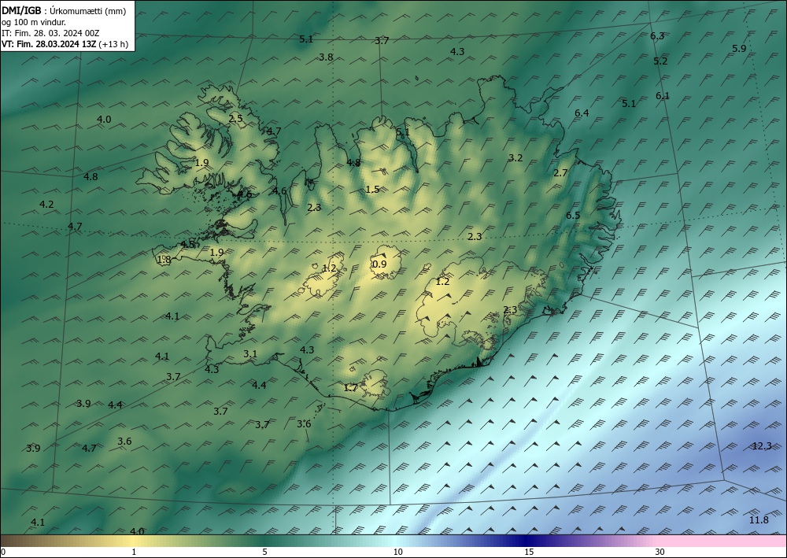Click the 11.8 precipitation value
Viewport: 787px width, 558px height.
point(759,520)
